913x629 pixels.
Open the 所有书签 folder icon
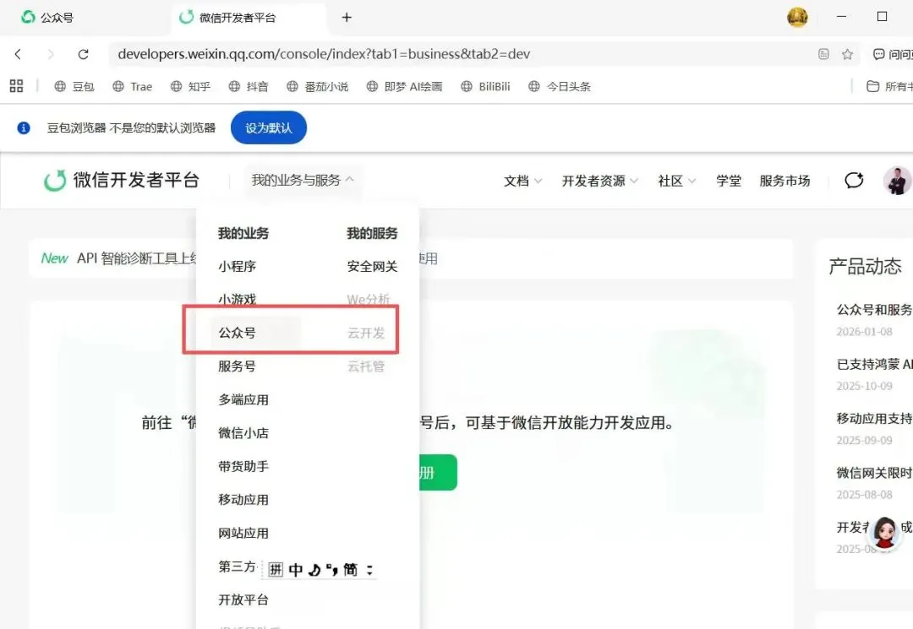[872, 86]
